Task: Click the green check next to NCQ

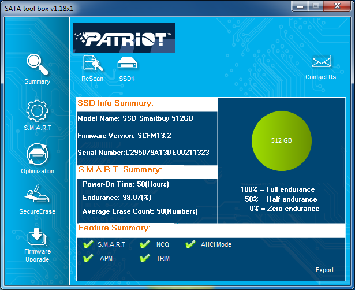Action: (145, 244)
